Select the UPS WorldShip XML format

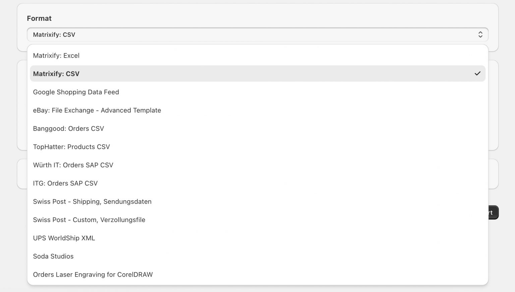pyautogui.click(x=64, y=238)
